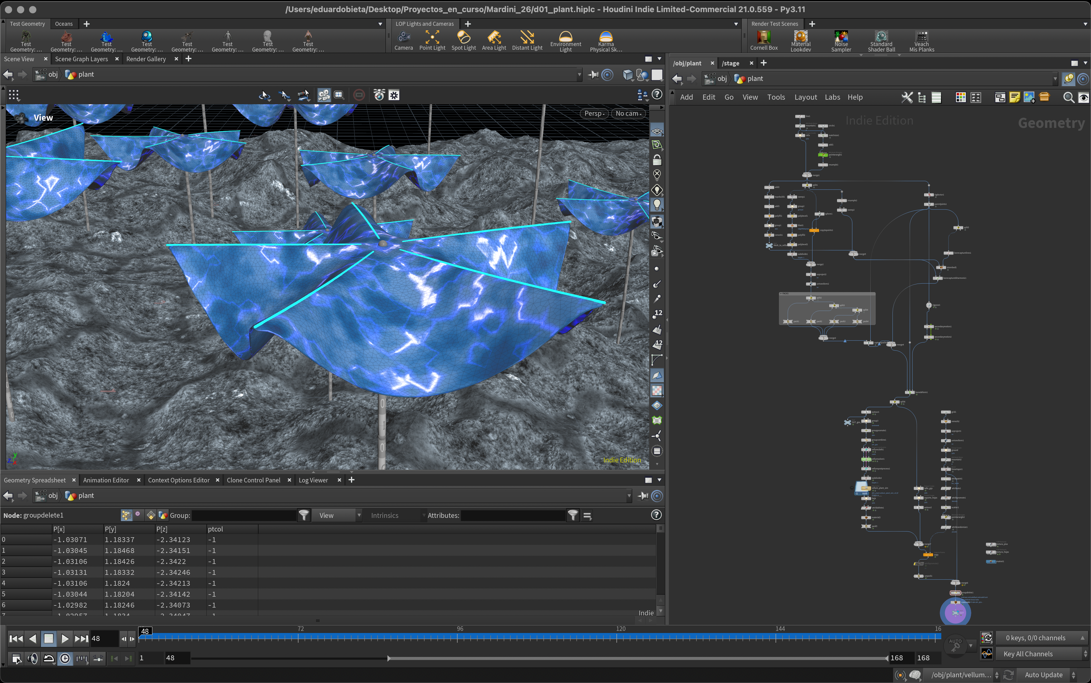Open the Labs menu in network editor
1091x683 pixels.
(x=832, y=97)
